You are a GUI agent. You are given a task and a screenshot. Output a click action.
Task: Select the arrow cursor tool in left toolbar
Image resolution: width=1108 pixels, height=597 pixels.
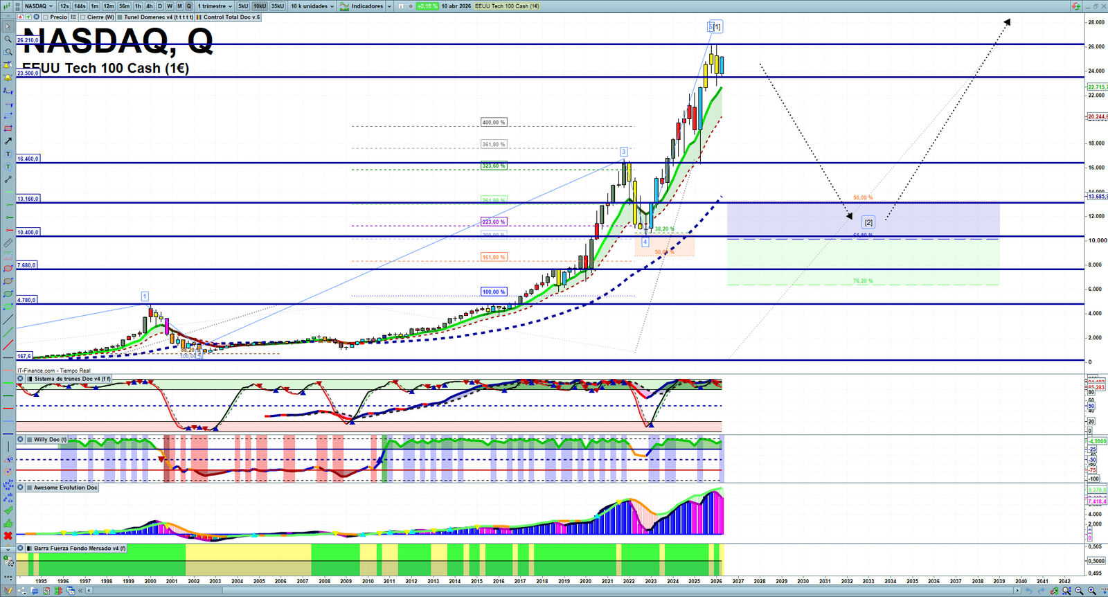coord(8,27)
